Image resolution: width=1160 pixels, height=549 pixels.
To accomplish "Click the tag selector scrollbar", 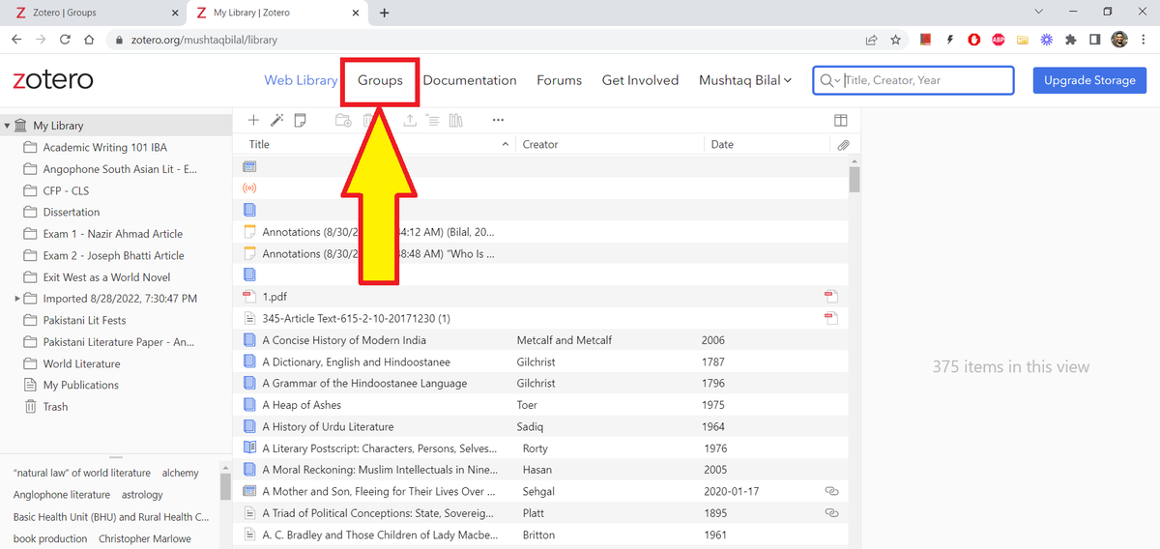I will pyautogui.click(x=226, y=486).
